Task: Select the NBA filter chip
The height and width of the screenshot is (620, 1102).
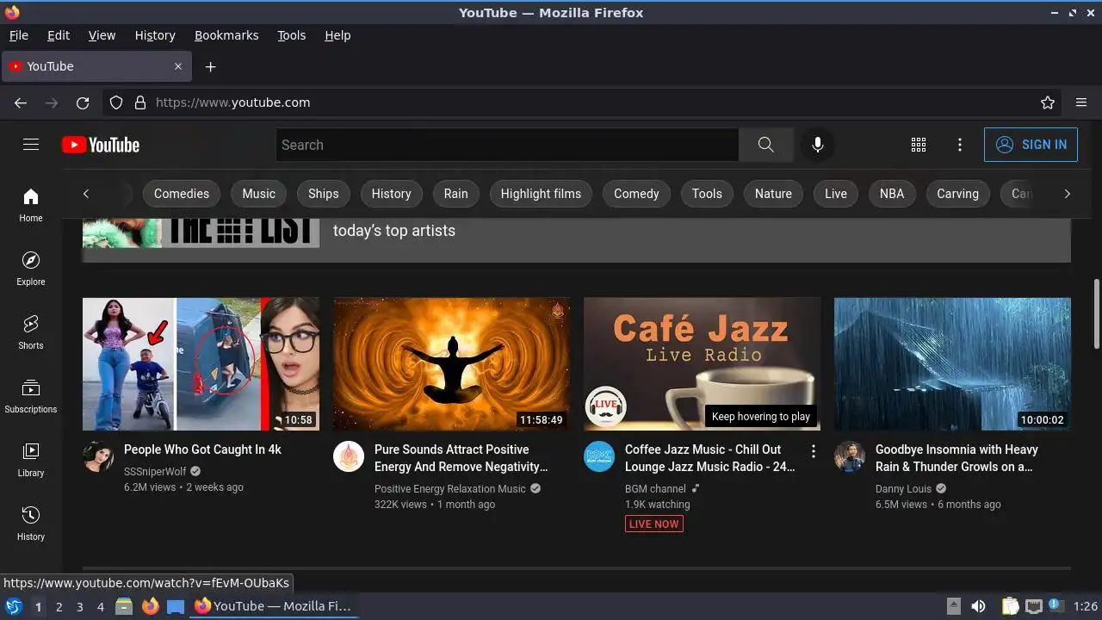Action: pos(892,194)
